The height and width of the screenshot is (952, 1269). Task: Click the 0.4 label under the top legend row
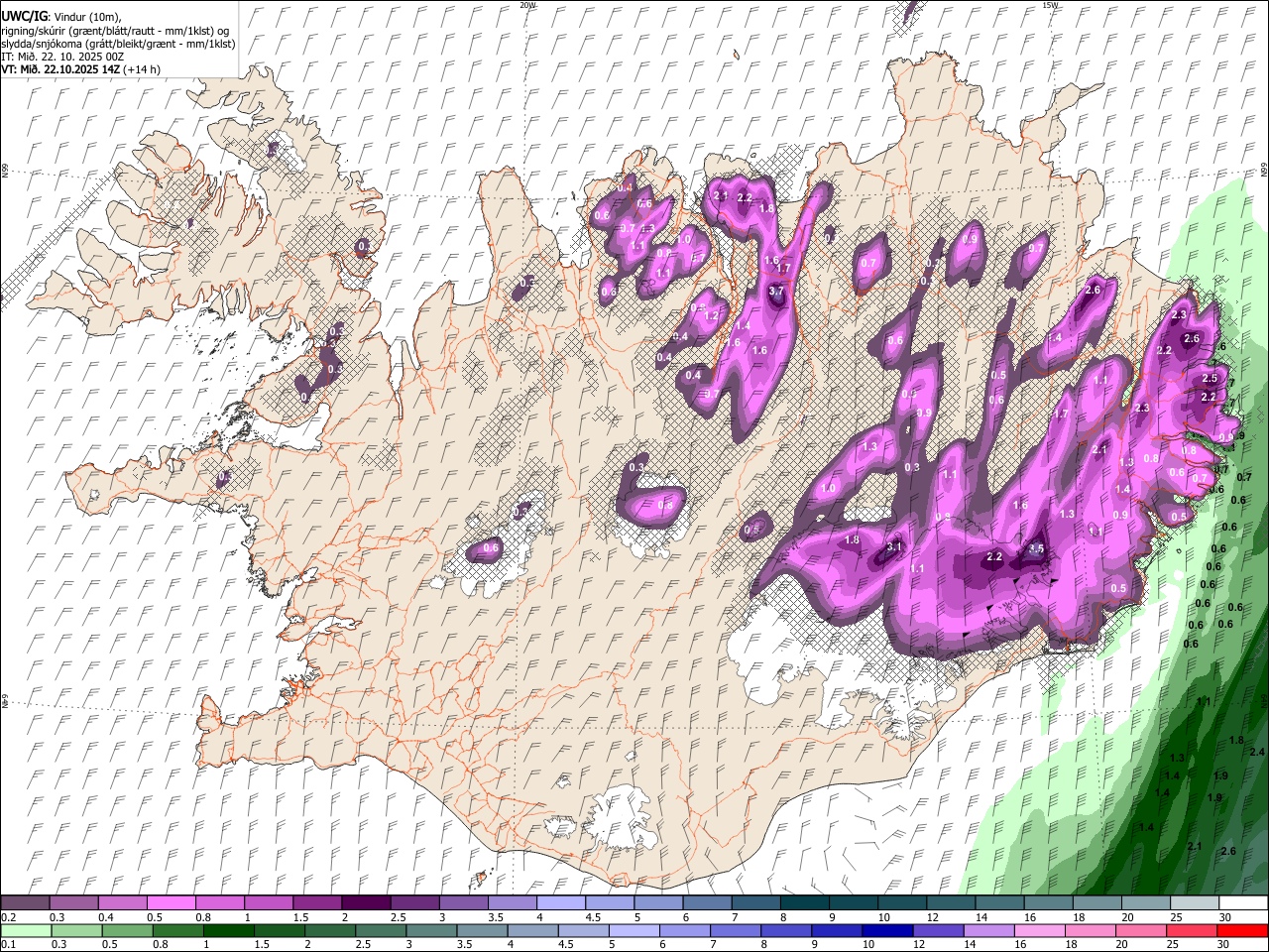coord(105,917)
